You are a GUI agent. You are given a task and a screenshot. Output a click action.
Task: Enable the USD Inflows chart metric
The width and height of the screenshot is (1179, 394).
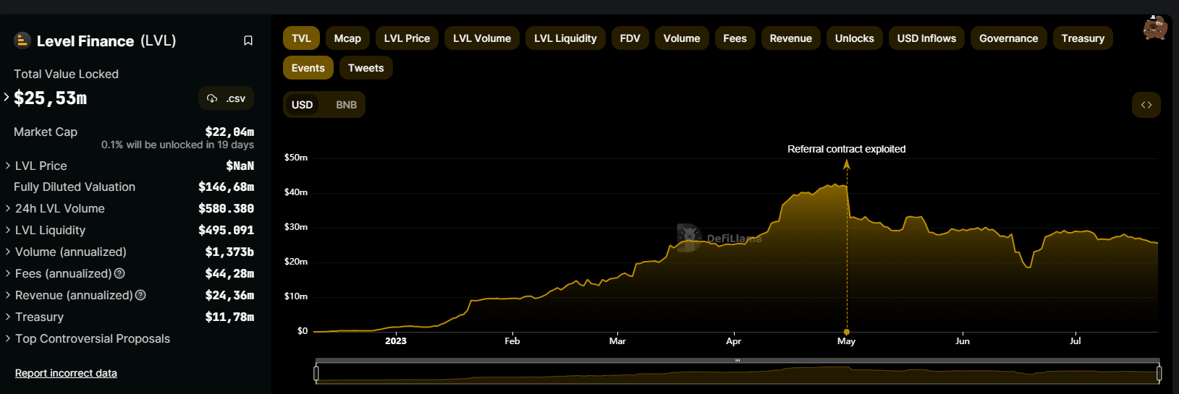click(x=926, y=38)
